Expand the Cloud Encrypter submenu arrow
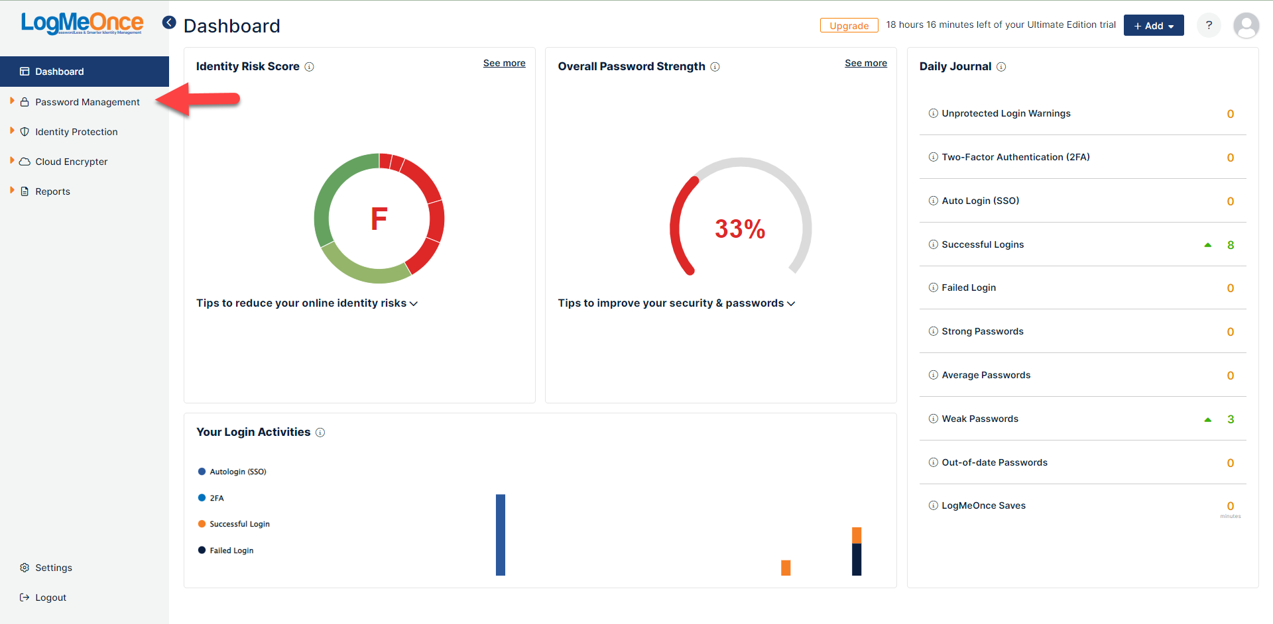 pos(12,160)
